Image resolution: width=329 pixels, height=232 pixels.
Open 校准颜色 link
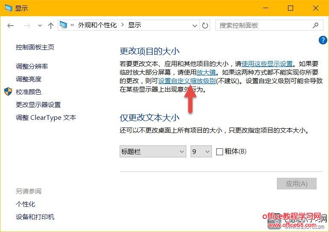(29, 92)
